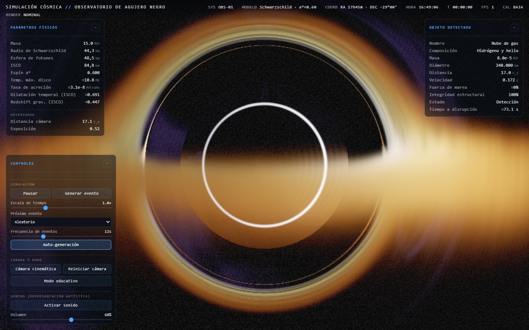Image resolution: width=529 pixels, height=330 pixels.
Task: Collapse the Parámetros Físicos panel
Action: 96,27
